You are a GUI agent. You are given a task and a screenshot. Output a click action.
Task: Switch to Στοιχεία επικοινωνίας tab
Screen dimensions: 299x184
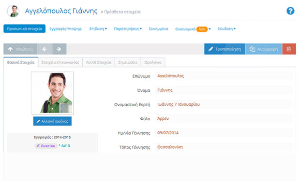point(60,62)
